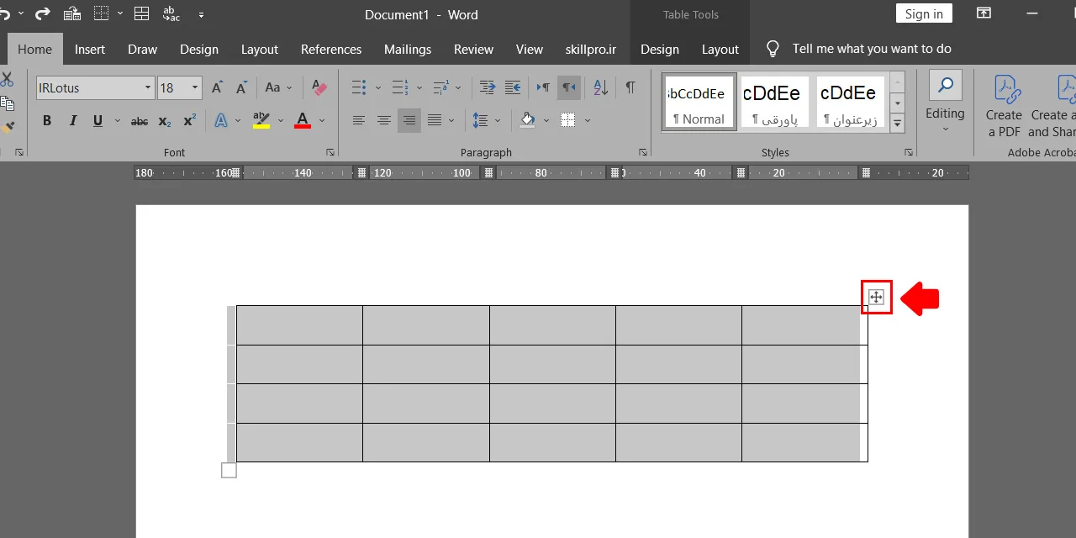Viewport: 1076px width, 538px height.
Task: Apply Subscript formatting
Action: (165, 121)
